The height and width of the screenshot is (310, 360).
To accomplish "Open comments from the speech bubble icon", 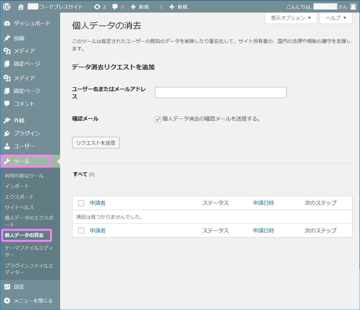I will point(115,6).
